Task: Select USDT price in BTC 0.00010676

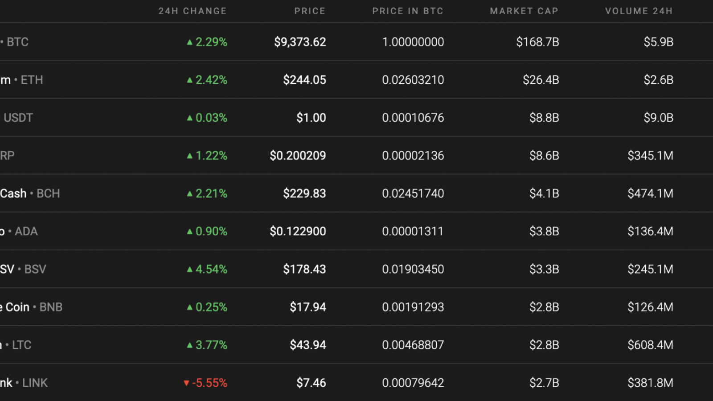Action: [413, 118]
